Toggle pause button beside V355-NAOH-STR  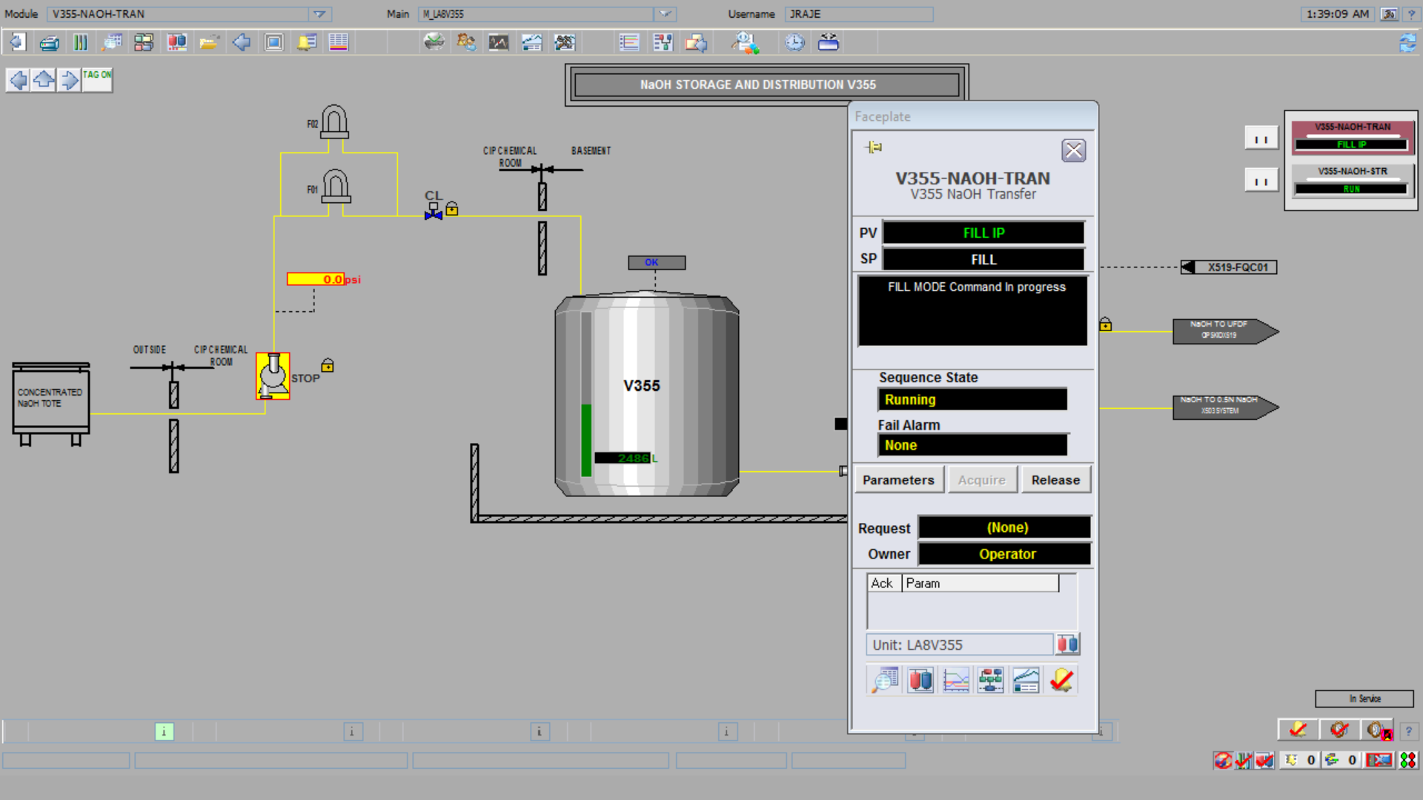click(1261, 180)
